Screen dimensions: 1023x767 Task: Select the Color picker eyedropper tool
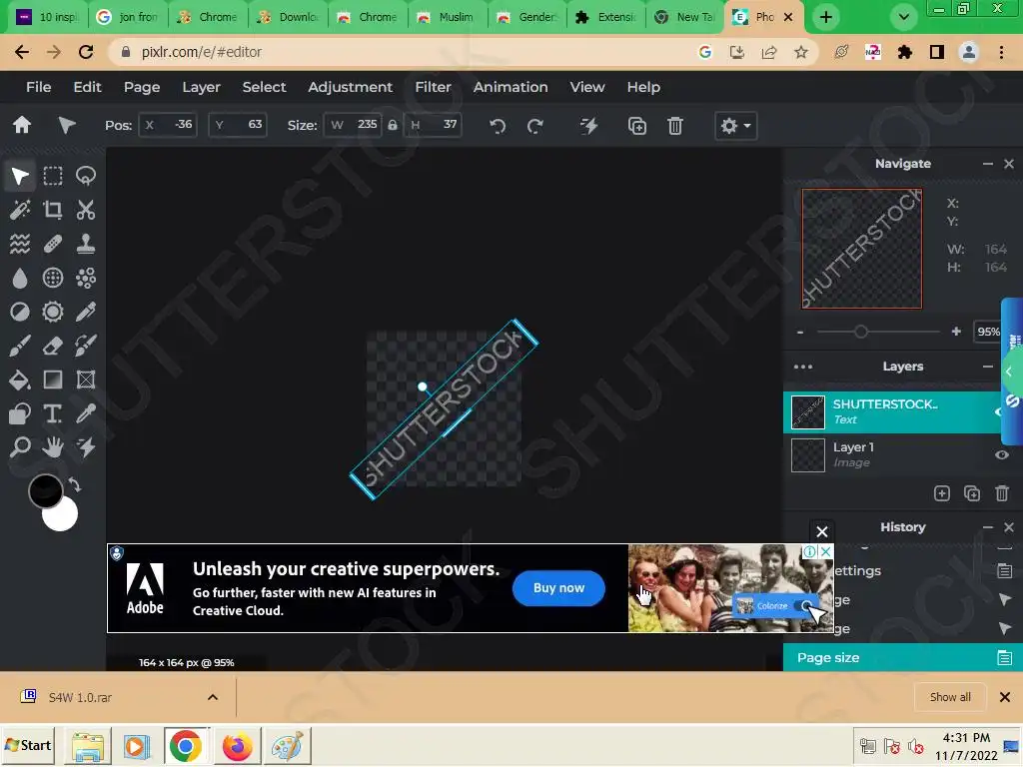point(86,413)
